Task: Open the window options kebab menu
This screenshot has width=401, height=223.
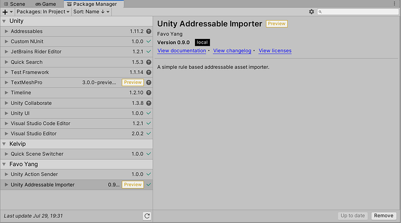Action: pyautogui.click(x=394, y=3)
